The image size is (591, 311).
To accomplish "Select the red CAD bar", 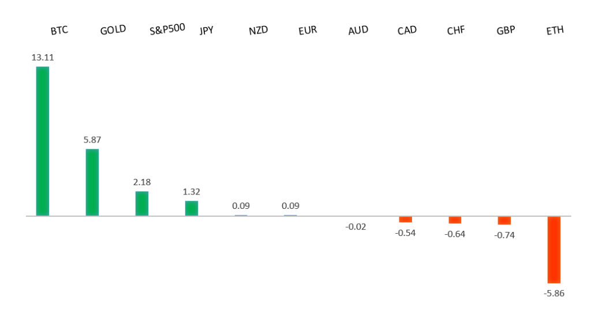I will pos(405,219).
